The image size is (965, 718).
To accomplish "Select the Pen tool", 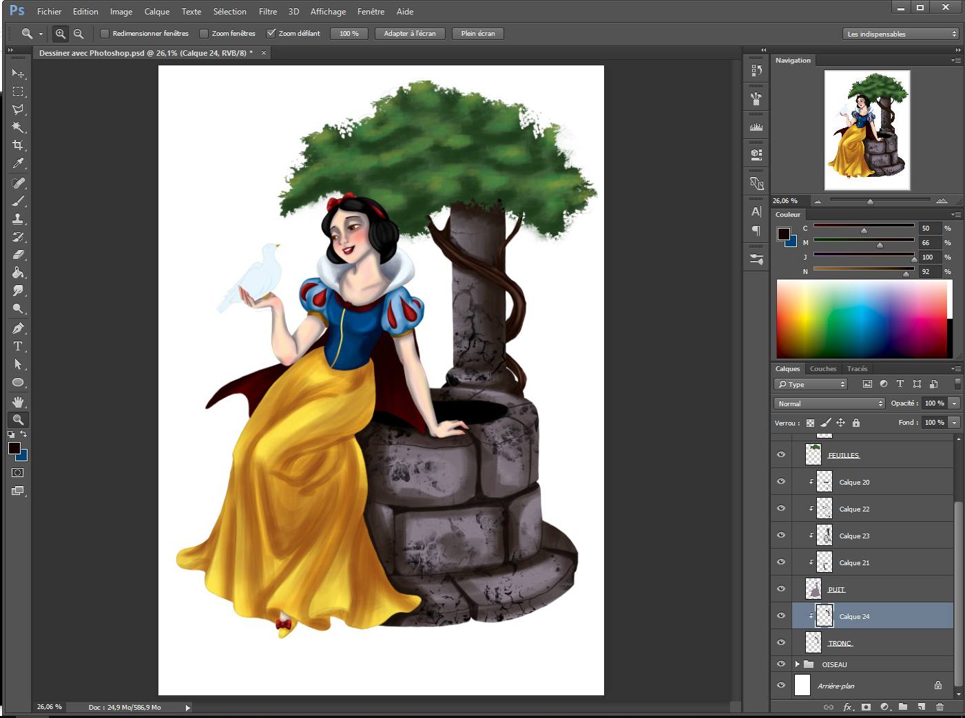I will pyautogui.click(x=18, y=328).
